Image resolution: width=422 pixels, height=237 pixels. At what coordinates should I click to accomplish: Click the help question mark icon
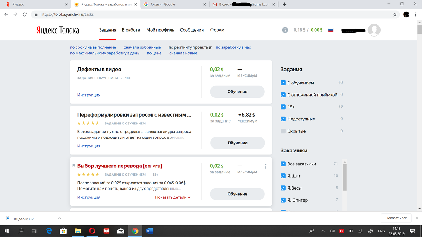(285, 30)
